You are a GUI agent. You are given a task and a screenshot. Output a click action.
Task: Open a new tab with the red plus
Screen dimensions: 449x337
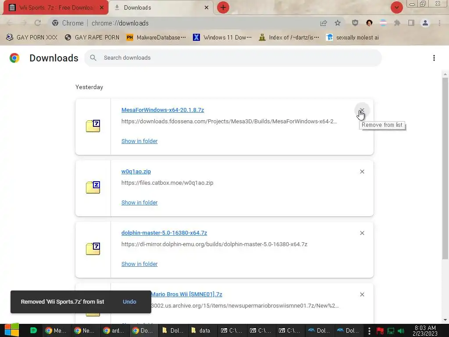point(223,7)
